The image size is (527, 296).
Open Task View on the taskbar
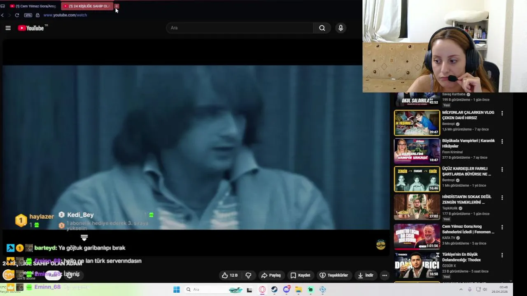click(x=249, y=290)
